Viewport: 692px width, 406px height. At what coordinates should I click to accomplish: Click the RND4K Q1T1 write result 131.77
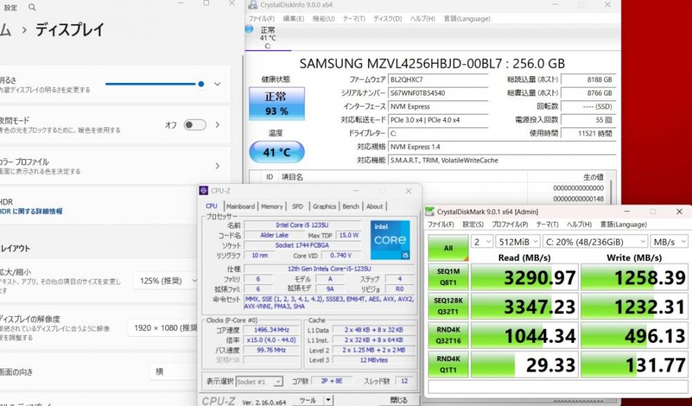(x=634, y=365)
